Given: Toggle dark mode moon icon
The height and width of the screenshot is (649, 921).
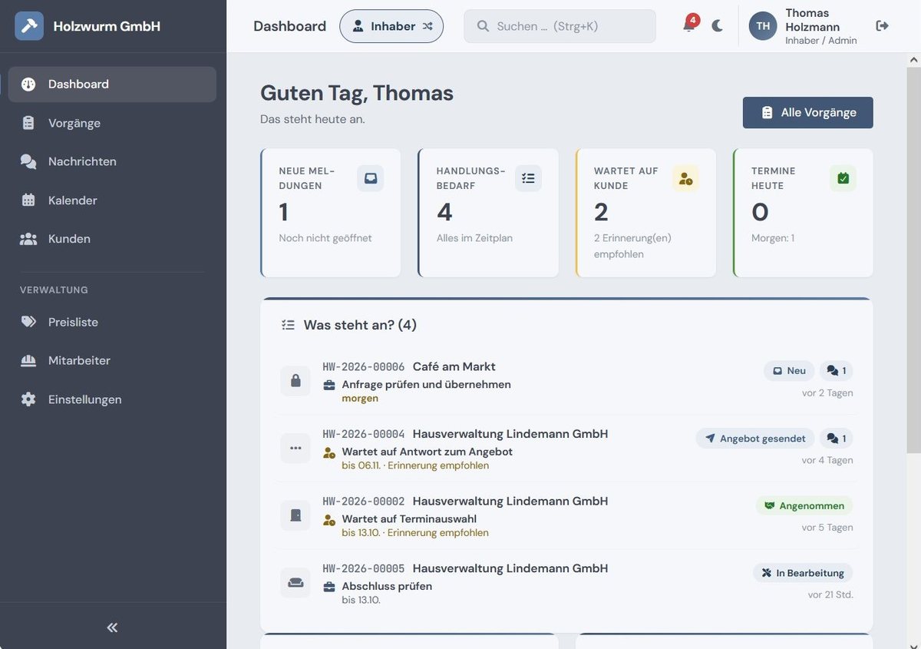Looking at the screenshot, I should point(718,26).
